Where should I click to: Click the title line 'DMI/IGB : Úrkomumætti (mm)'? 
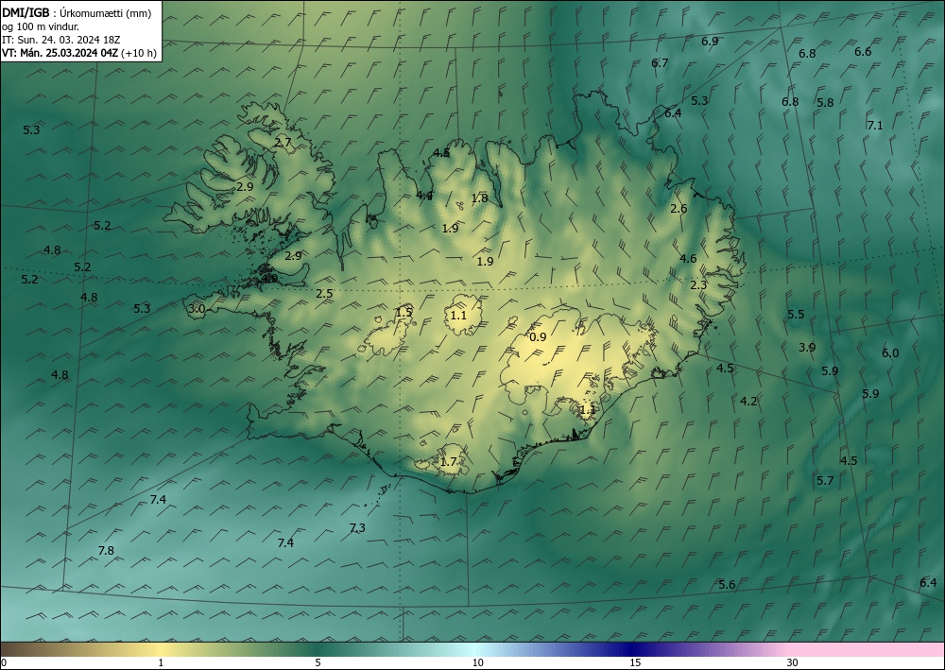pos(77,13)
